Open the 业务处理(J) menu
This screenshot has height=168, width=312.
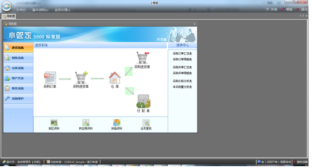(62, 10)
